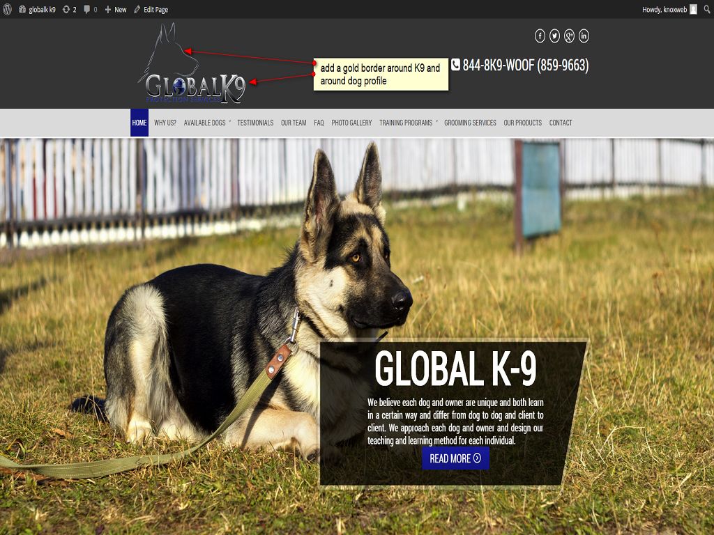Go to the Photo Gallery
714x535 pixels.
coord(351,123)
